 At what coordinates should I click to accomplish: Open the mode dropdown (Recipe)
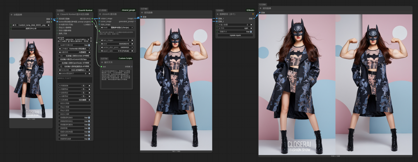click(x=116, y=28)
